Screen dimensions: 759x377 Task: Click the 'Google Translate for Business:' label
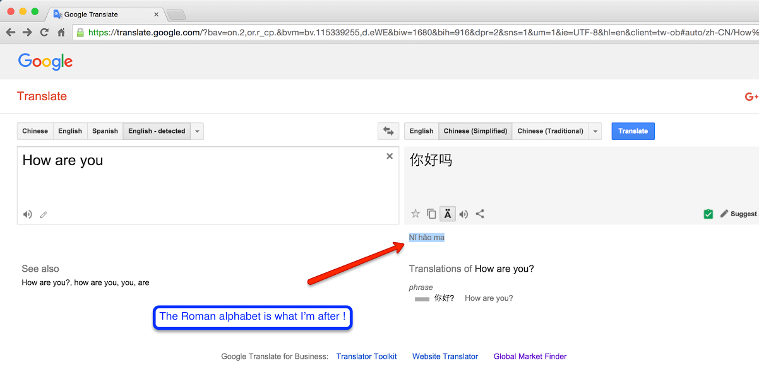pos(275,356)
